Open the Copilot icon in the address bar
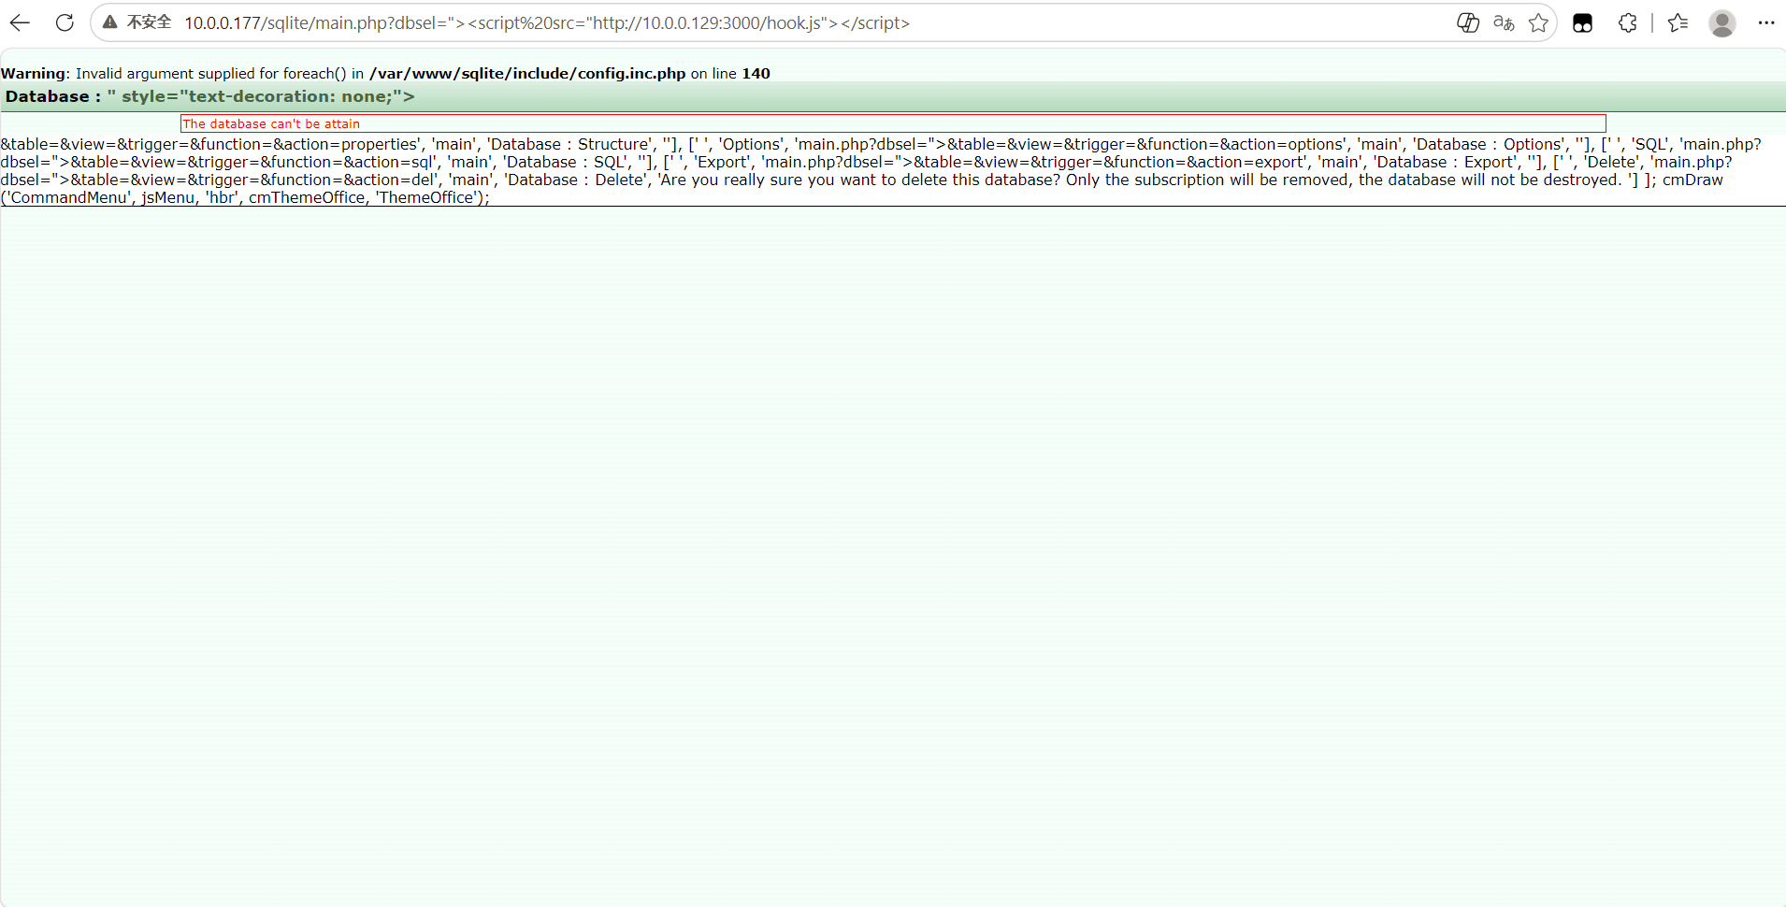This screenshot has height=907, width=1786. [1468, 23]
